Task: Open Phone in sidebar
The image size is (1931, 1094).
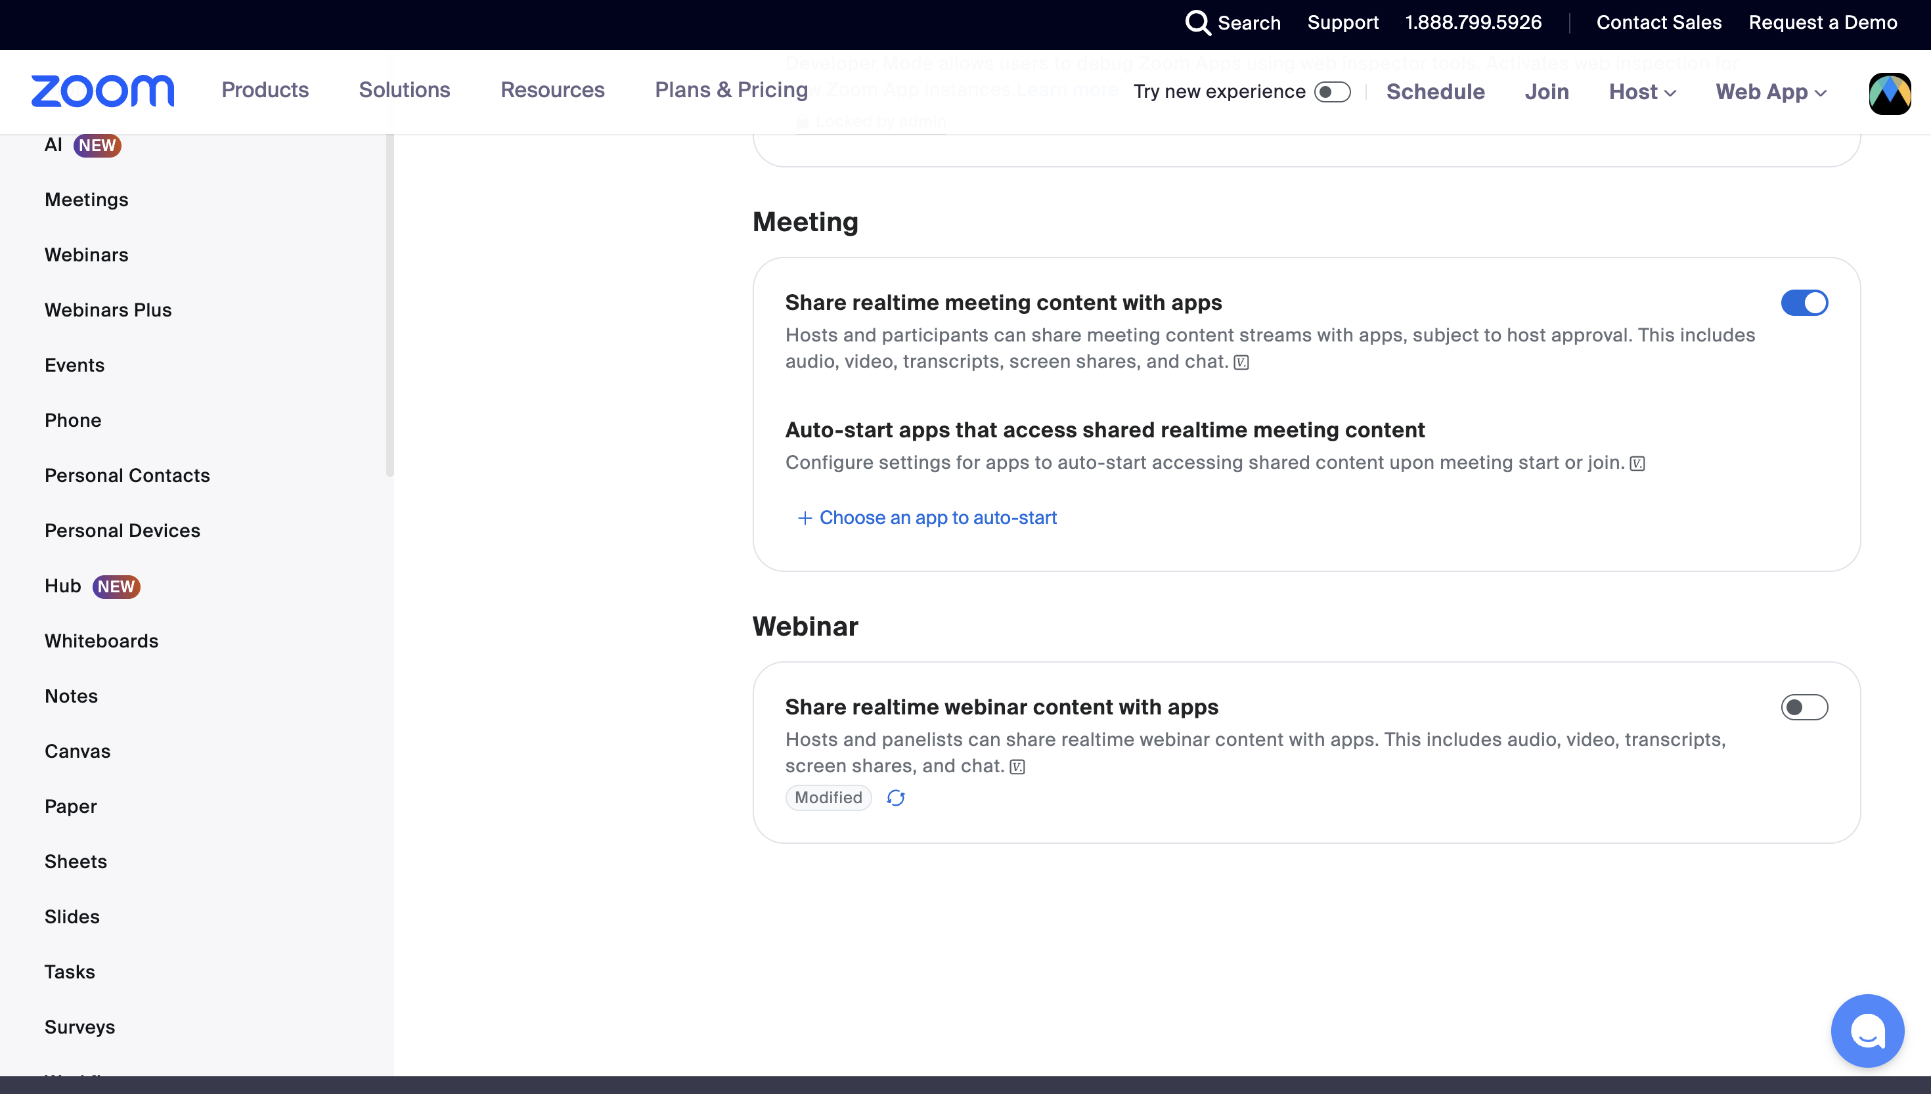Action: point(73,421)
